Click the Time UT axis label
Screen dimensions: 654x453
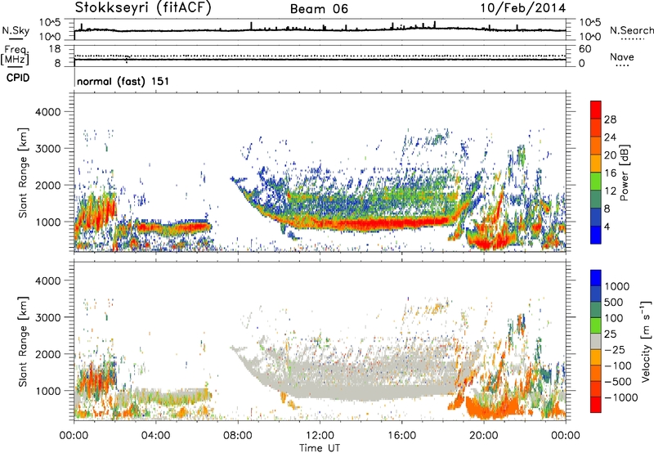point(320,448)
